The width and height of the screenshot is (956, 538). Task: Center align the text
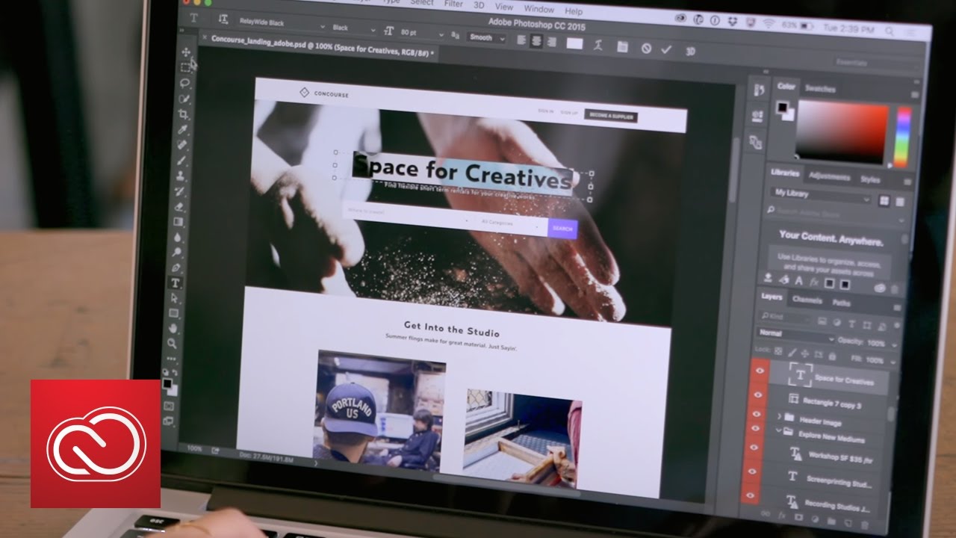[537, 42]
